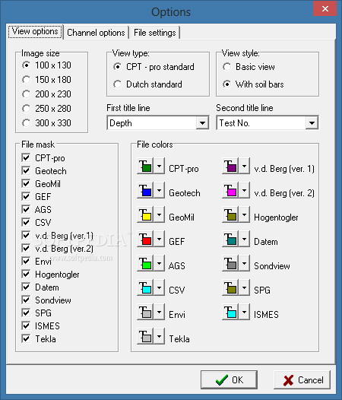Toggle the AGS file mask checkbox
Screen dimensions: 342x400
(26, 209)
